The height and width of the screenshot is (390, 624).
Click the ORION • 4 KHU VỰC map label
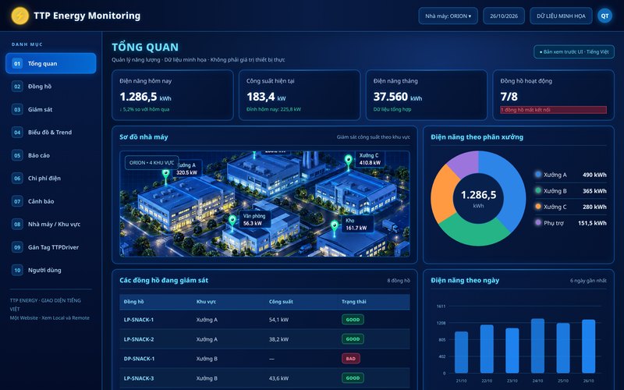pos(151,163)
